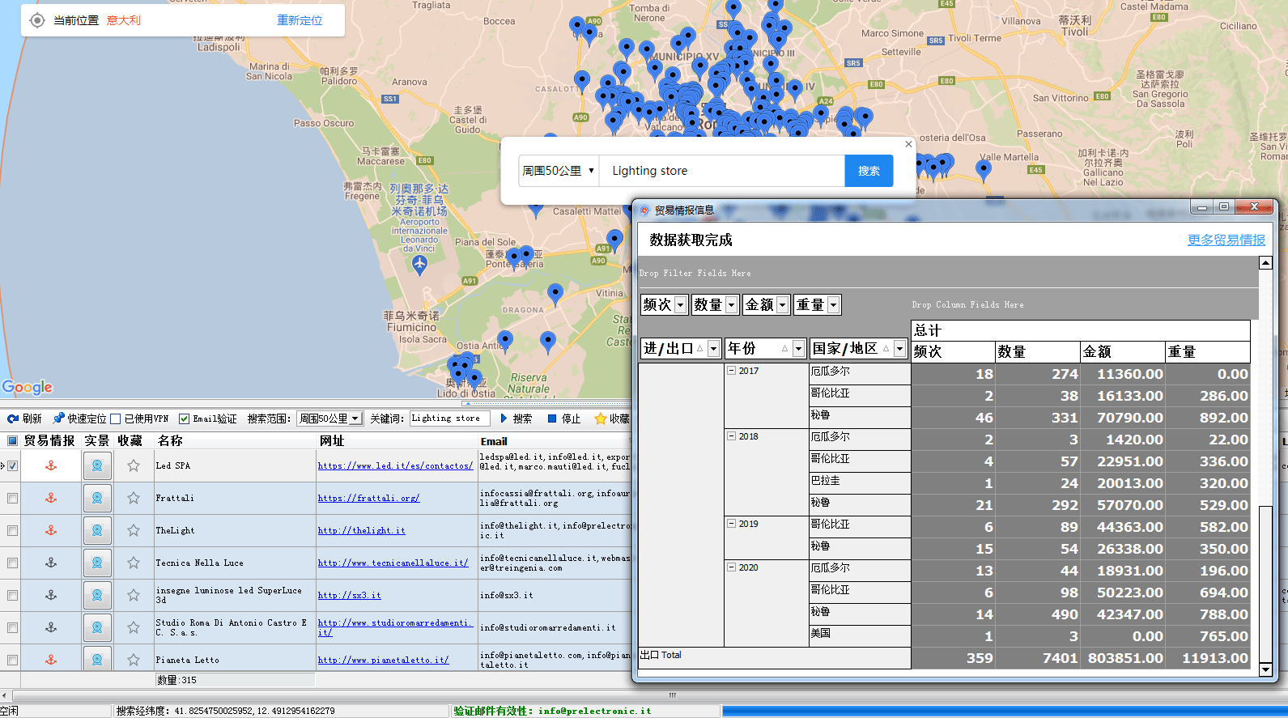Favorite Led SPA with the star icon

point(134,465)
